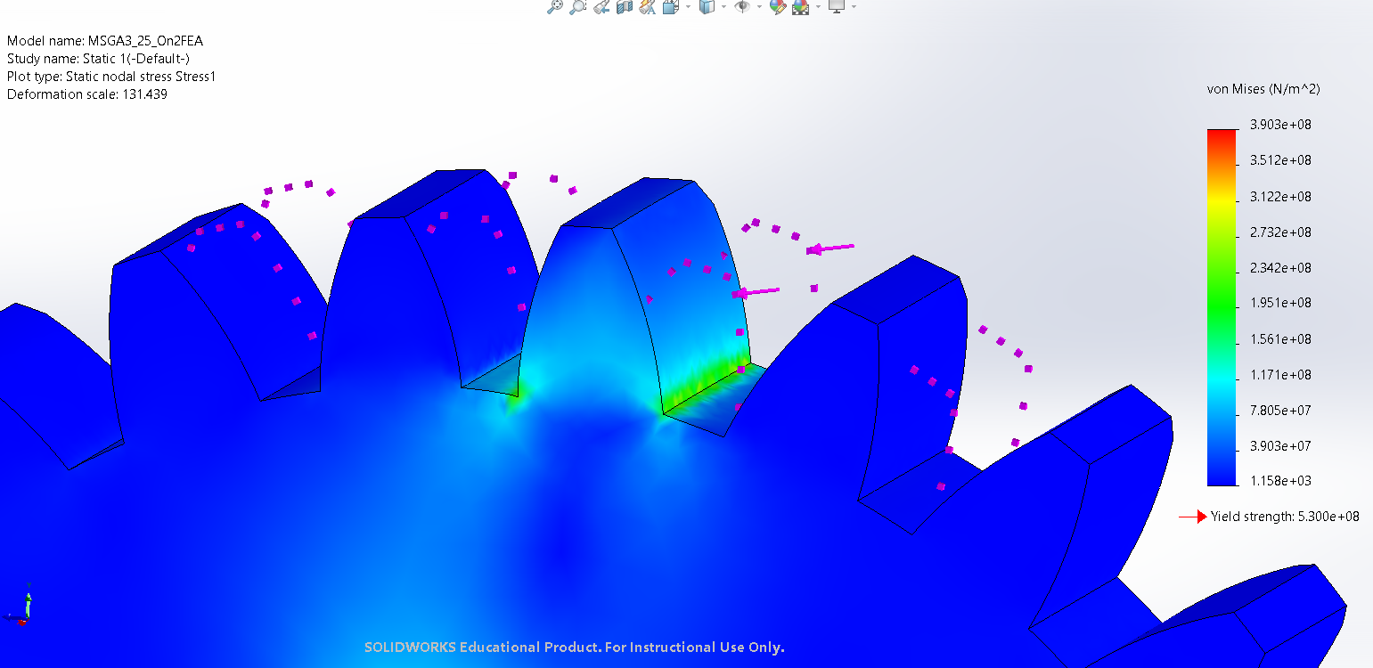The height and width of the screenshot is (668, 1373).
Task: Activate the Zoom to Area tool
Action: [x=578, y=6]
